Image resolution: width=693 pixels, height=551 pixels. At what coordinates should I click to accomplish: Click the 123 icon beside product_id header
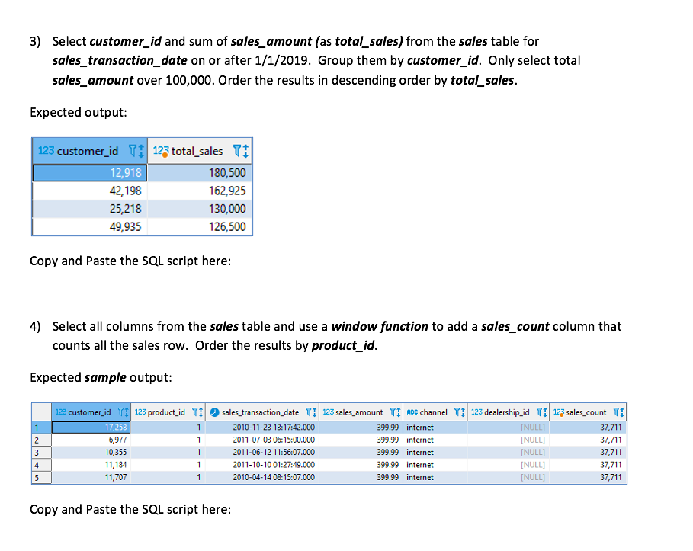pos(139,413)
